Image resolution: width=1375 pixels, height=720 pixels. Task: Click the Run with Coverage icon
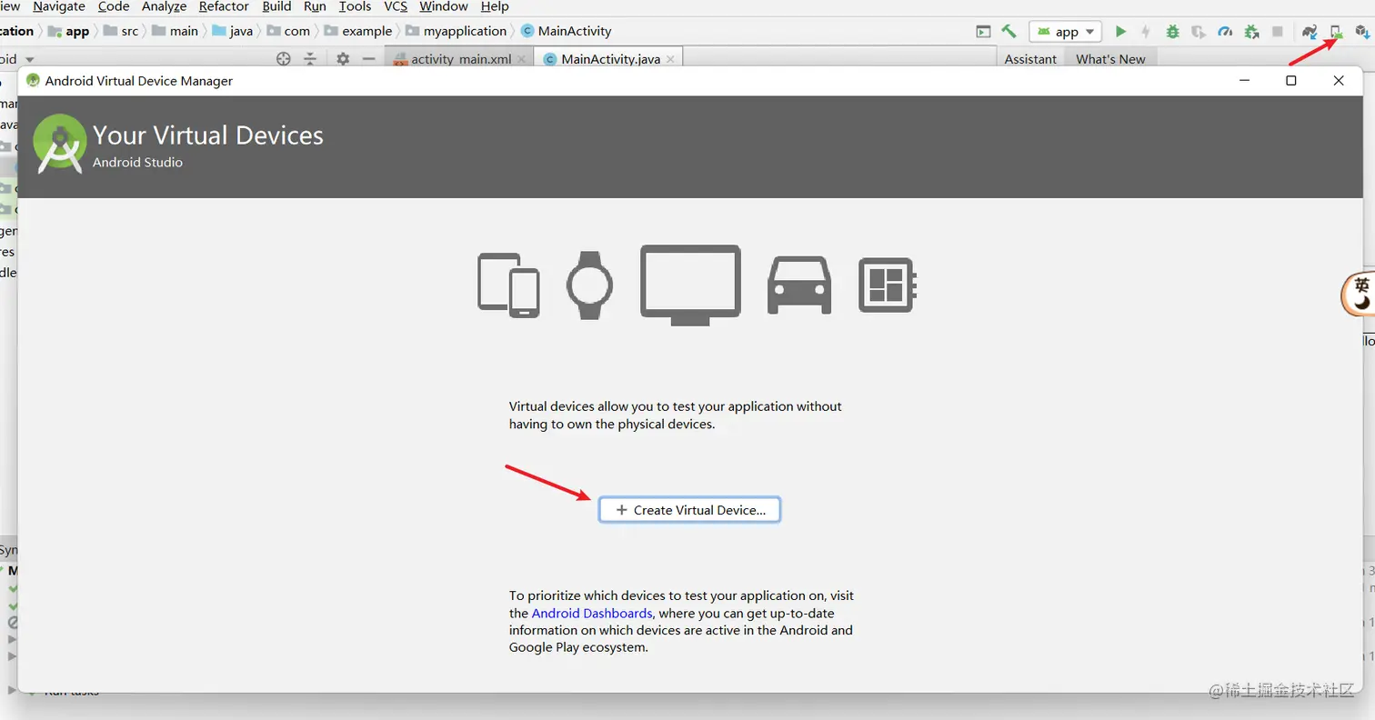point(1199,32)
